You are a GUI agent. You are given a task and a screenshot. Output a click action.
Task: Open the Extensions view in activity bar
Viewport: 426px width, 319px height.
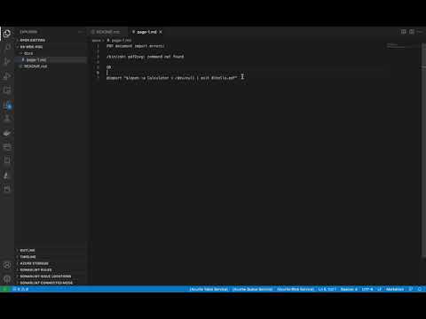pos(7,89)
